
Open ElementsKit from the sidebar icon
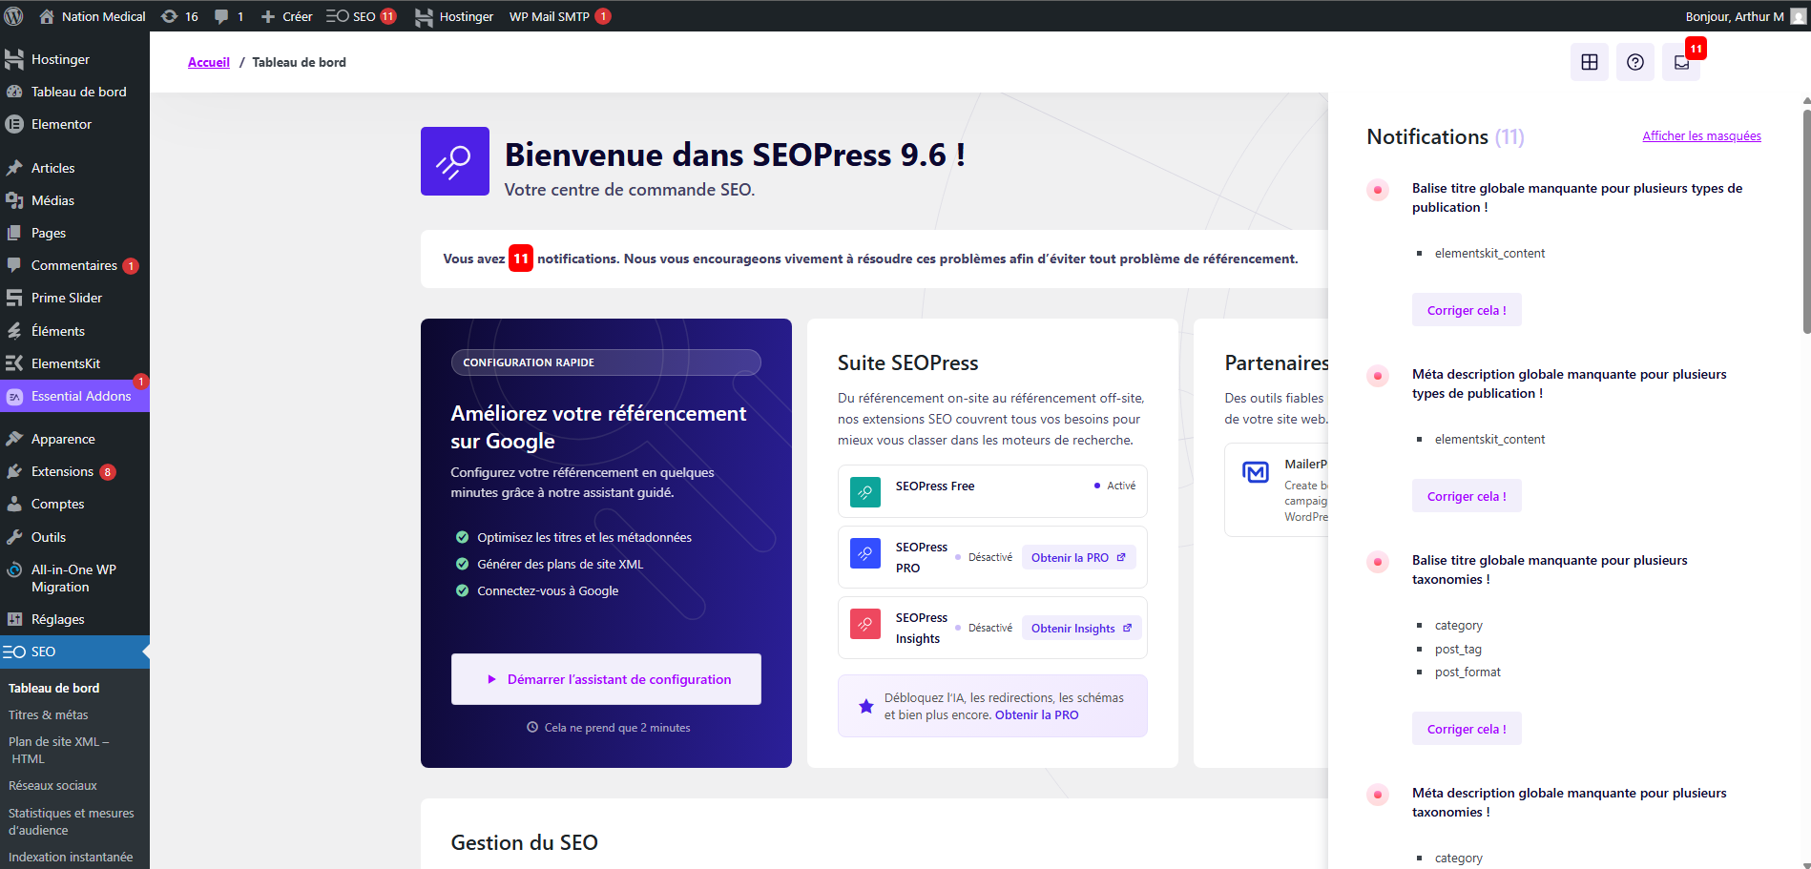[x=14, y=363]
